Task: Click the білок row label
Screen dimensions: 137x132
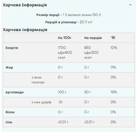Action: (x=10, y=112)
